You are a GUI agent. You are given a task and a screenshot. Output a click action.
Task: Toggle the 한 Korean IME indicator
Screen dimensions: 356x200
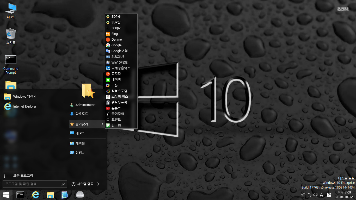[329, 195]
